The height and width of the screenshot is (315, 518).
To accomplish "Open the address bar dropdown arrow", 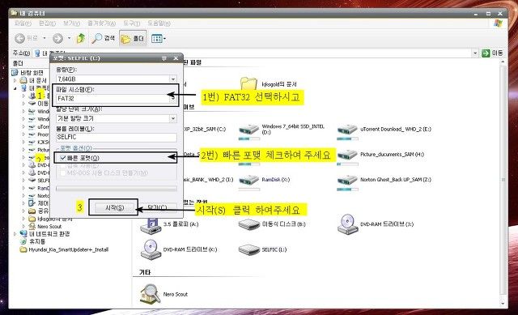I will coord(475,53).
